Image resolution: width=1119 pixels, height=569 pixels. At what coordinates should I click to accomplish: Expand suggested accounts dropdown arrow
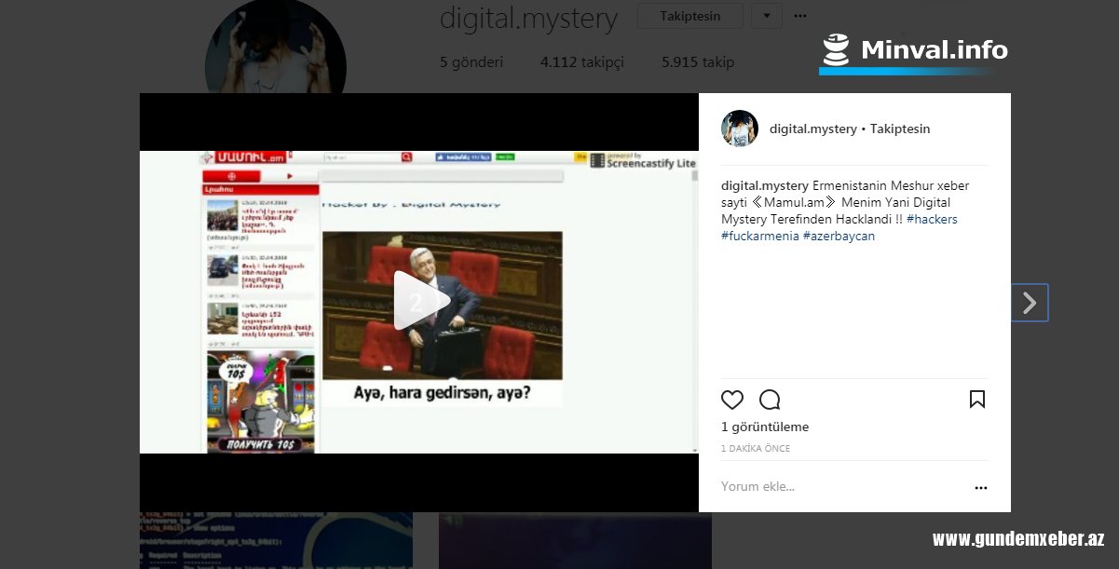pyautogui.click(x=767, y=16)
